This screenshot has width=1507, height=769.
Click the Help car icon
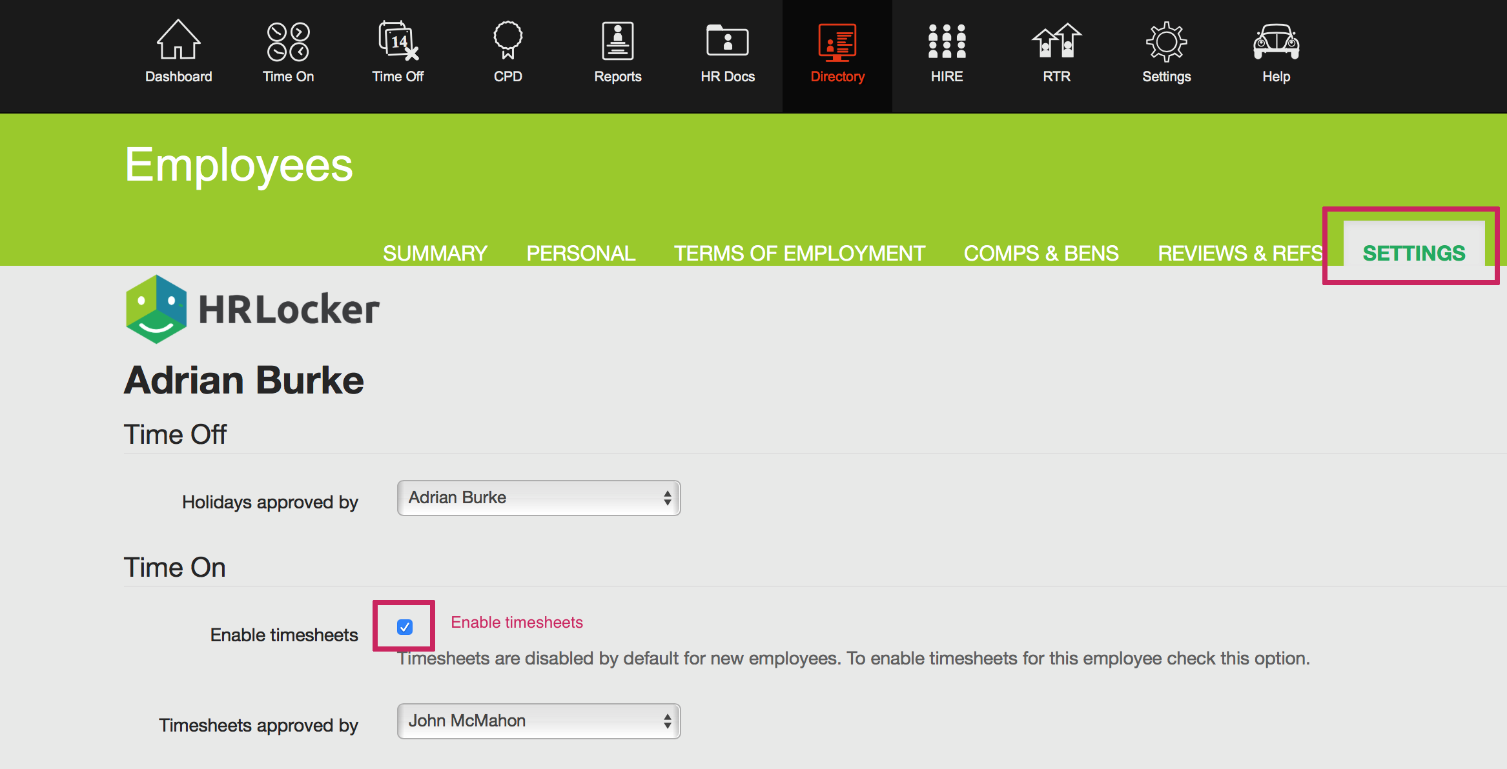click(1276, 41)
